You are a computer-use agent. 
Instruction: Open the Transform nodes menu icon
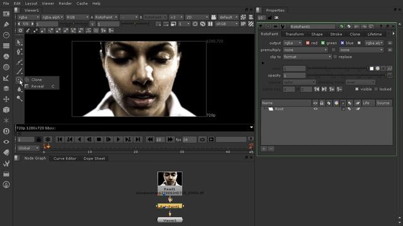point(6,99)
